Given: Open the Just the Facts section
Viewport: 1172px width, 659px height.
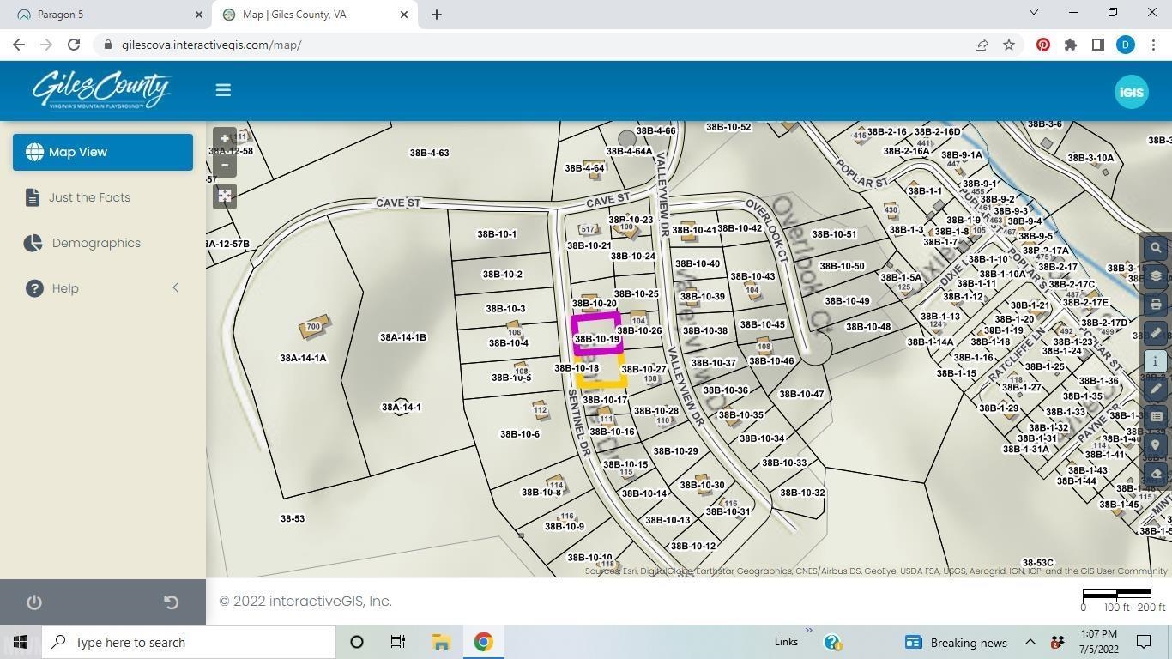Looking at the screenshot, I should tap(89, 197).
